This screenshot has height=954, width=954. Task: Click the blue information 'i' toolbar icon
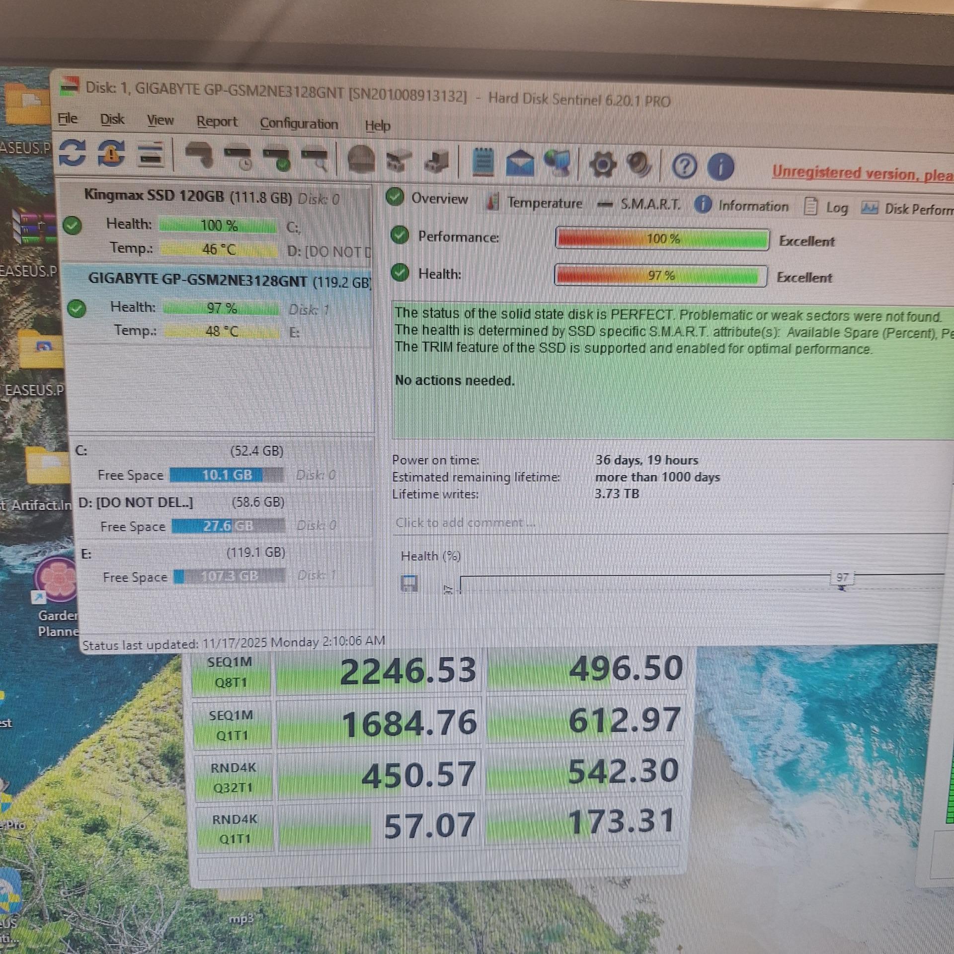(x=720, y=166)
